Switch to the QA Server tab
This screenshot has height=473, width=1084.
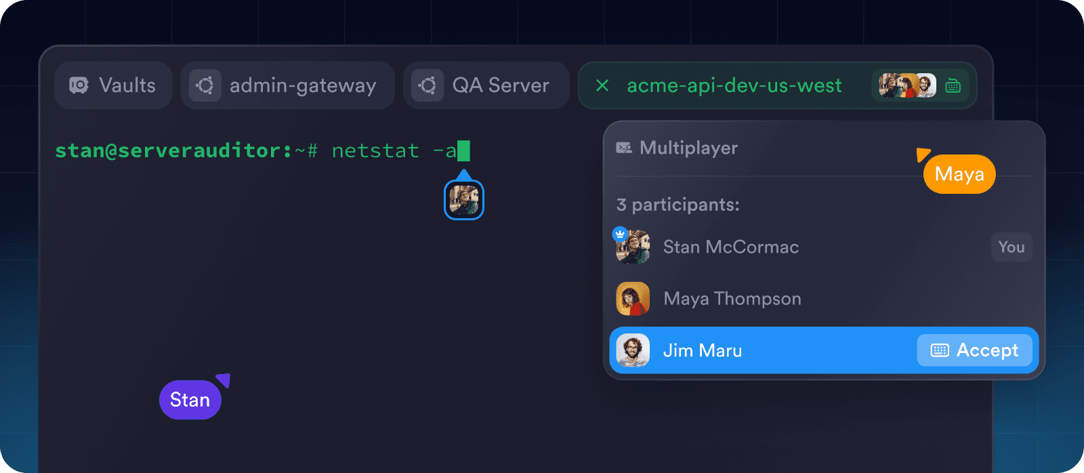coord(486,85)
